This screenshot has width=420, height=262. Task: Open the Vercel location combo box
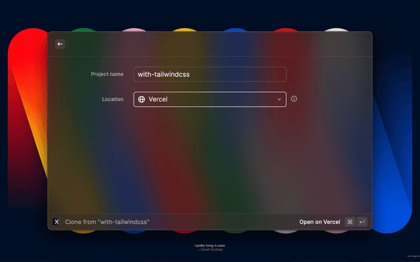(209, 100)
